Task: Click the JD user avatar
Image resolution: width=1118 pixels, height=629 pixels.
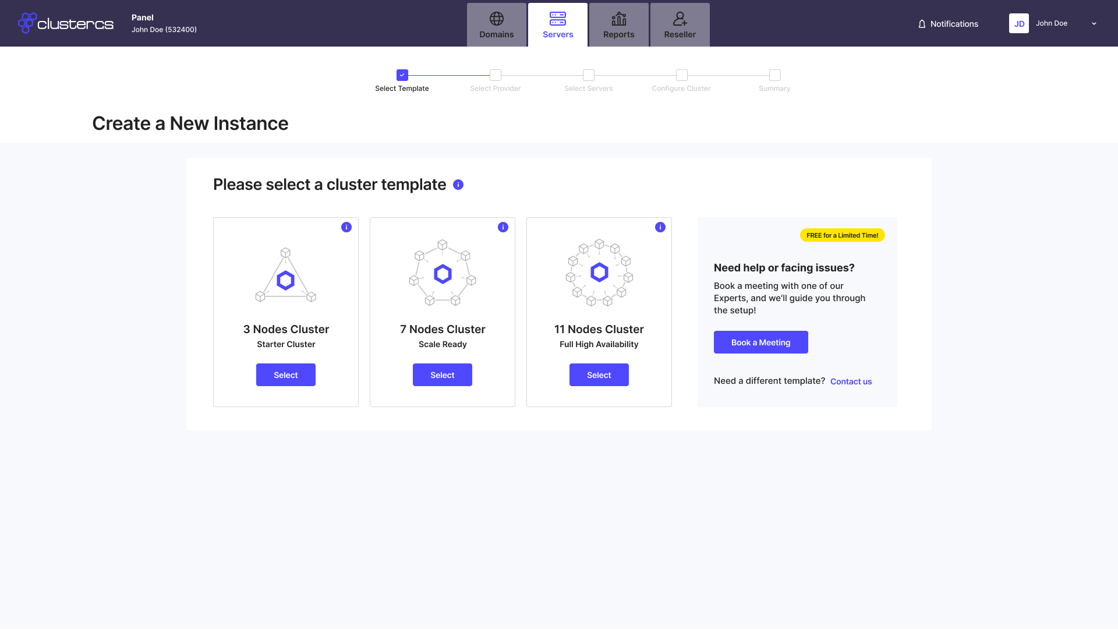Action: (x=1018, y=23)
